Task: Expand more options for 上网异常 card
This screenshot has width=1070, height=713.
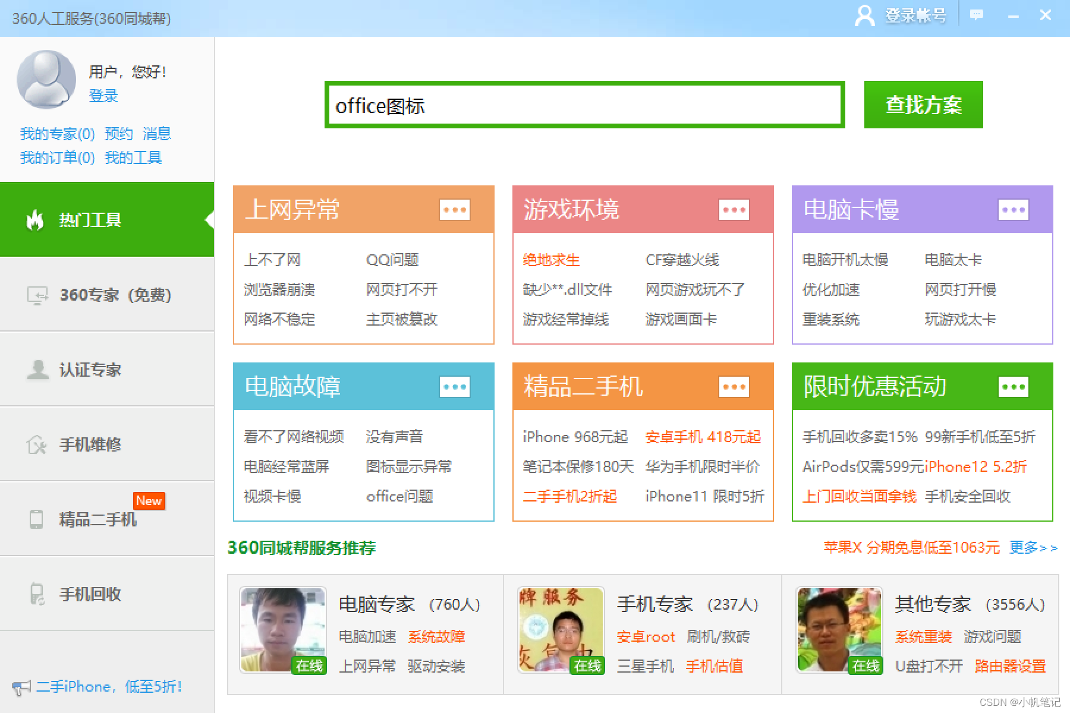Action: pos(455,210)
